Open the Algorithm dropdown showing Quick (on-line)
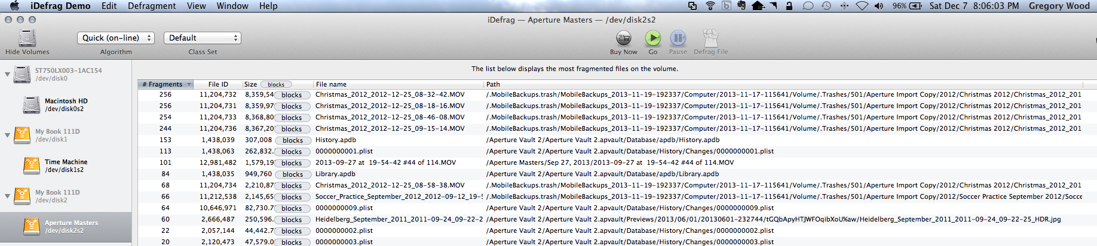 click(x=116, y=38)
